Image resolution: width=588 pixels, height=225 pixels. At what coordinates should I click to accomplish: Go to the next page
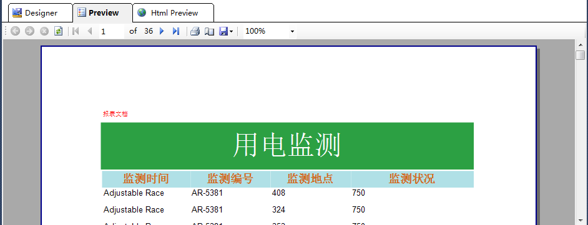pos(162,31)
